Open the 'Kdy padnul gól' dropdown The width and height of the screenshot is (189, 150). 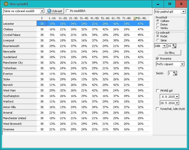(183, 12)
